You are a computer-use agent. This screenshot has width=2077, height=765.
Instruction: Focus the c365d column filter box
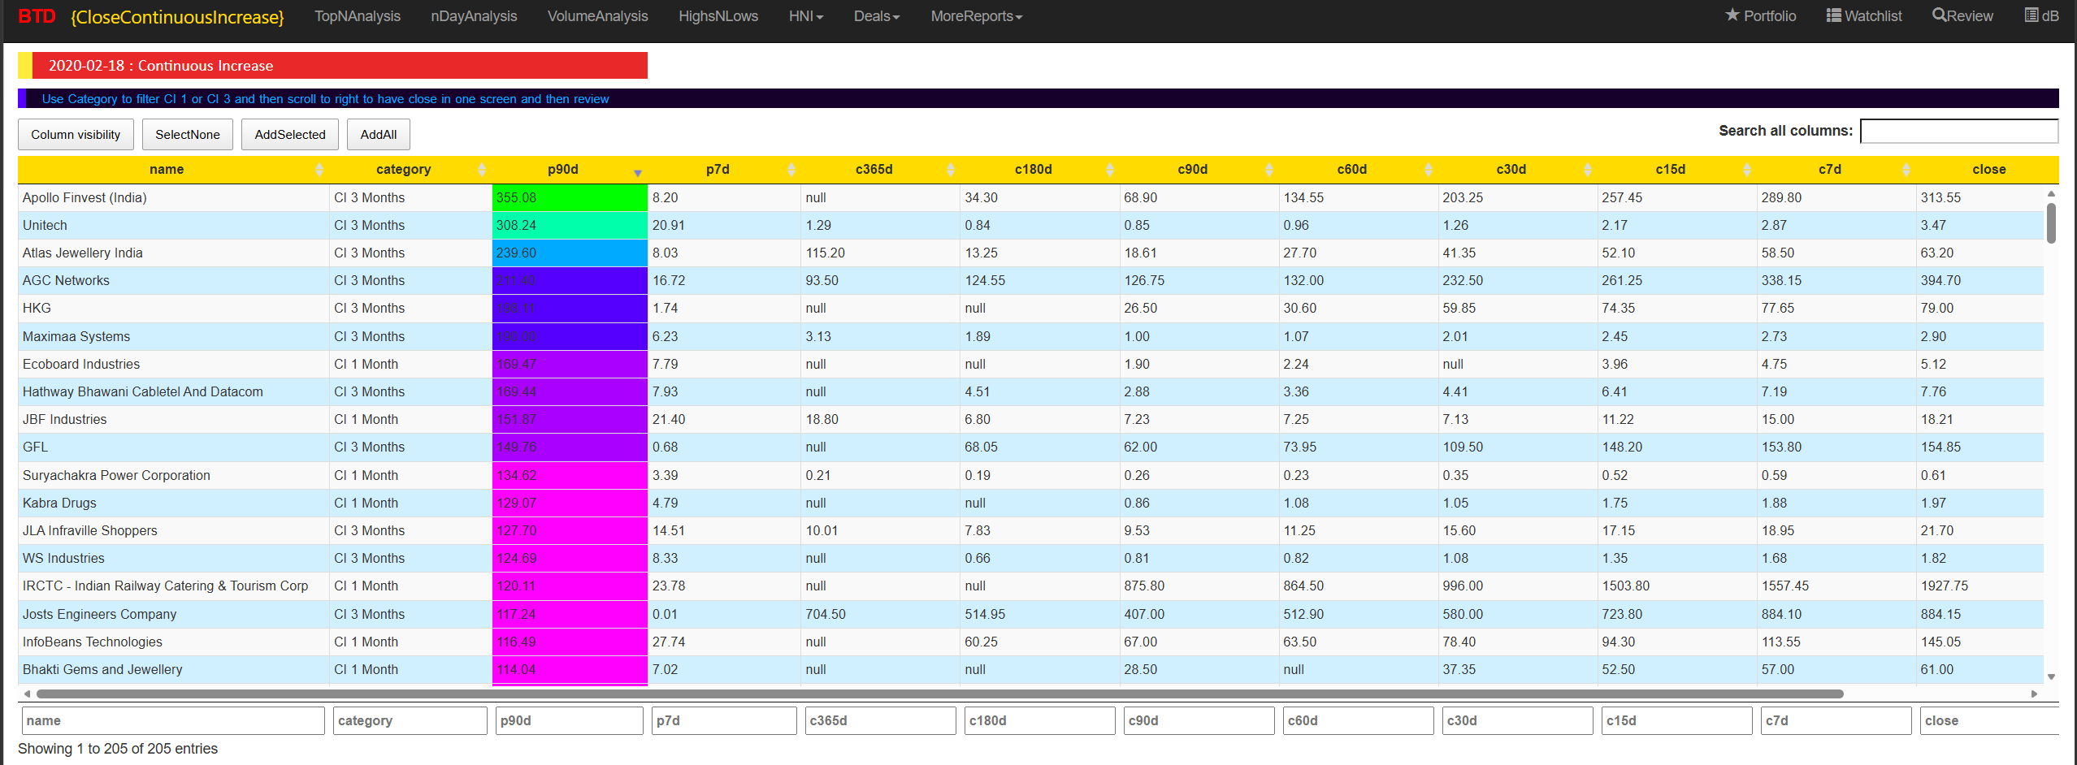click(x=880, y=720)
